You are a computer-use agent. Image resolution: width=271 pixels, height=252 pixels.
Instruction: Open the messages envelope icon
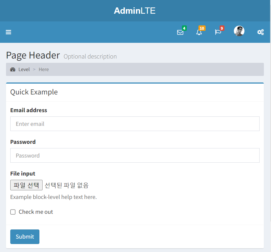[180, 32]
